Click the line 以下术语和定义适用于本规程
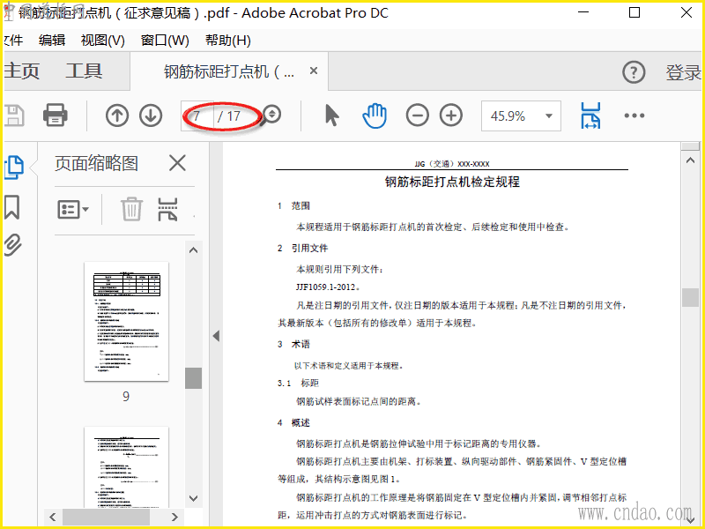Image resolution: width=705 pixels, height=529 pixels. click(349, 366)
